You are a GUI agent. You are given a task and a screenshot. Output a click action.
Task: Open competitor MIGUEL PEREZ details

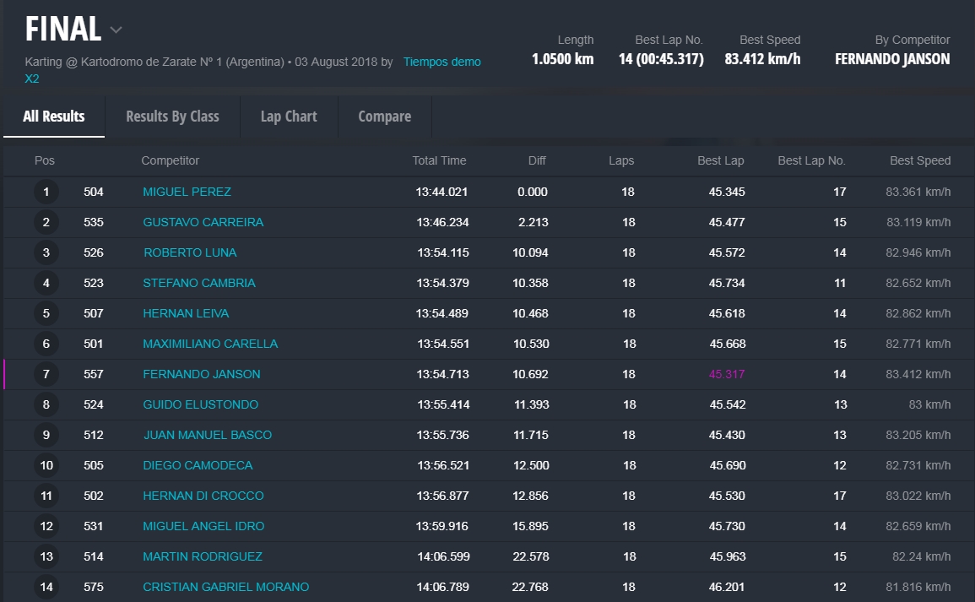tap(187, 192)
